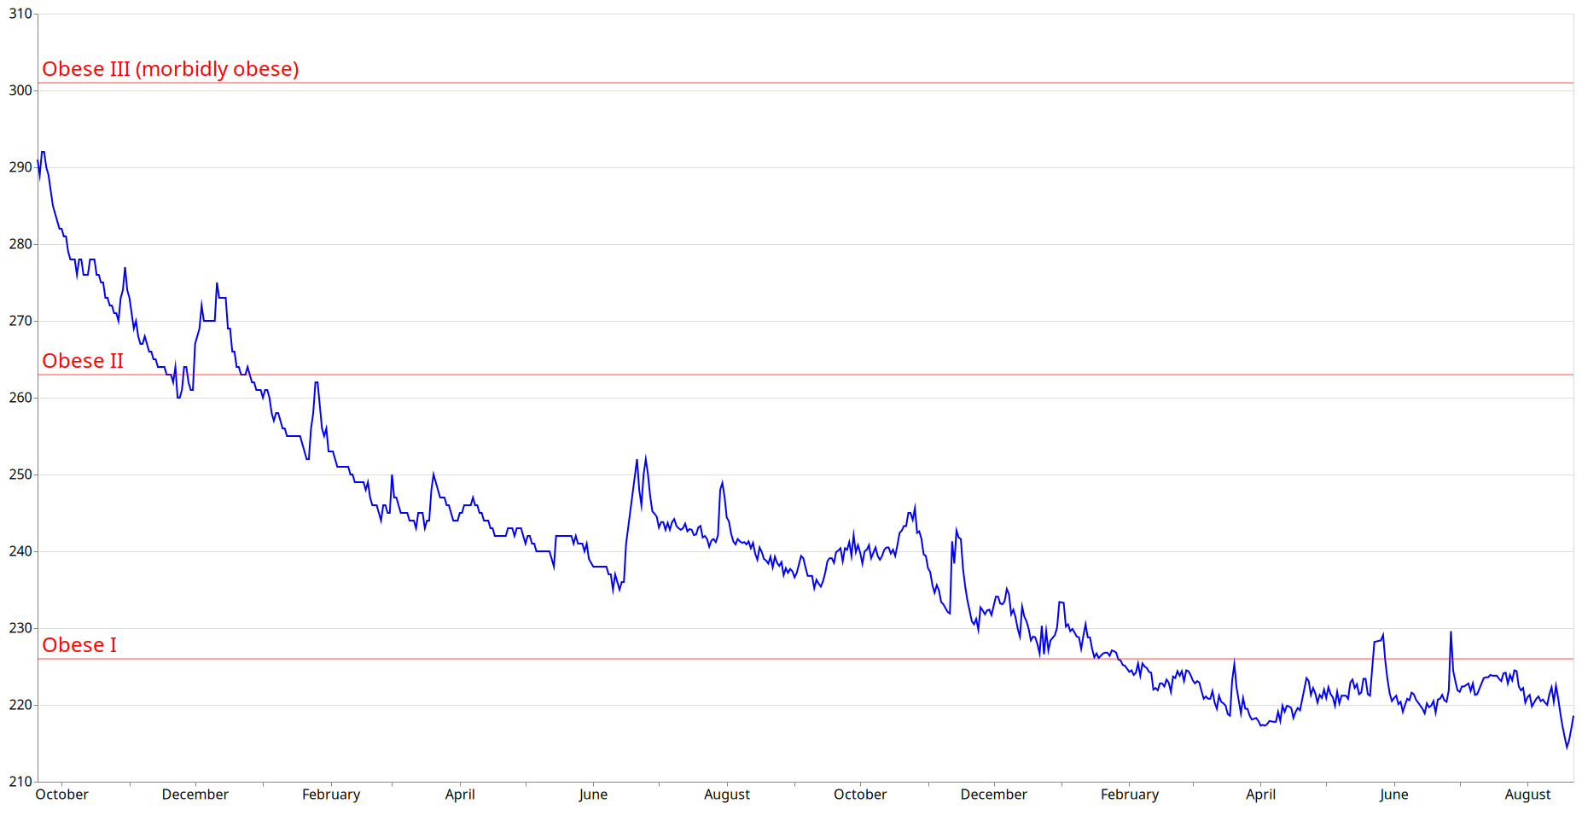Viewport: 1582px width, 815px height.
Task: Click the first 'August' x-axis label
Action: (x=727, y=795)
